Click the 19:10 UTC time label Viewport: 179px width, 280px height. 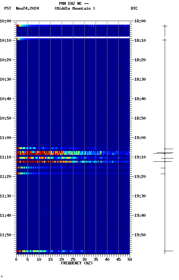140,157
